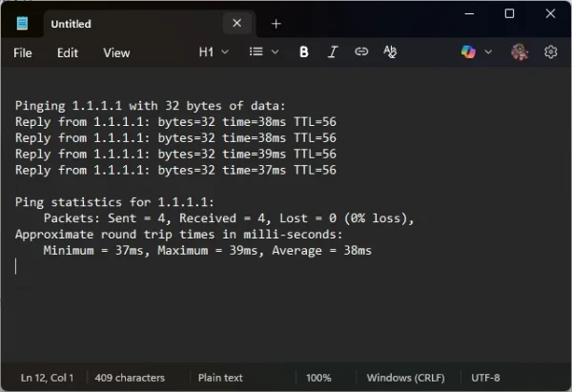The width and height of the screenshot is (572, 392).
Task: Expand the H1 heading dropdown
Action: (214, 52)
